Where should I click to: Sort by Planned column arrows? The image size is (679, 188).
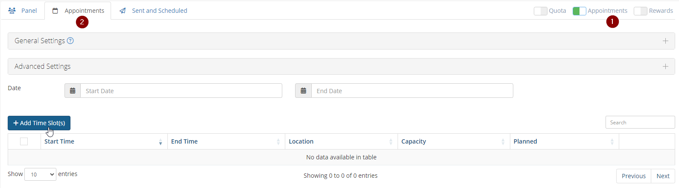pos(612,142)
